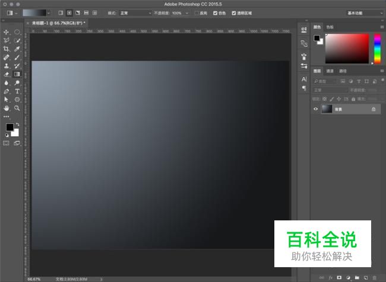Select the Quick Selection tool
Viewport: 386px width, 282px height.
[17, 40]
